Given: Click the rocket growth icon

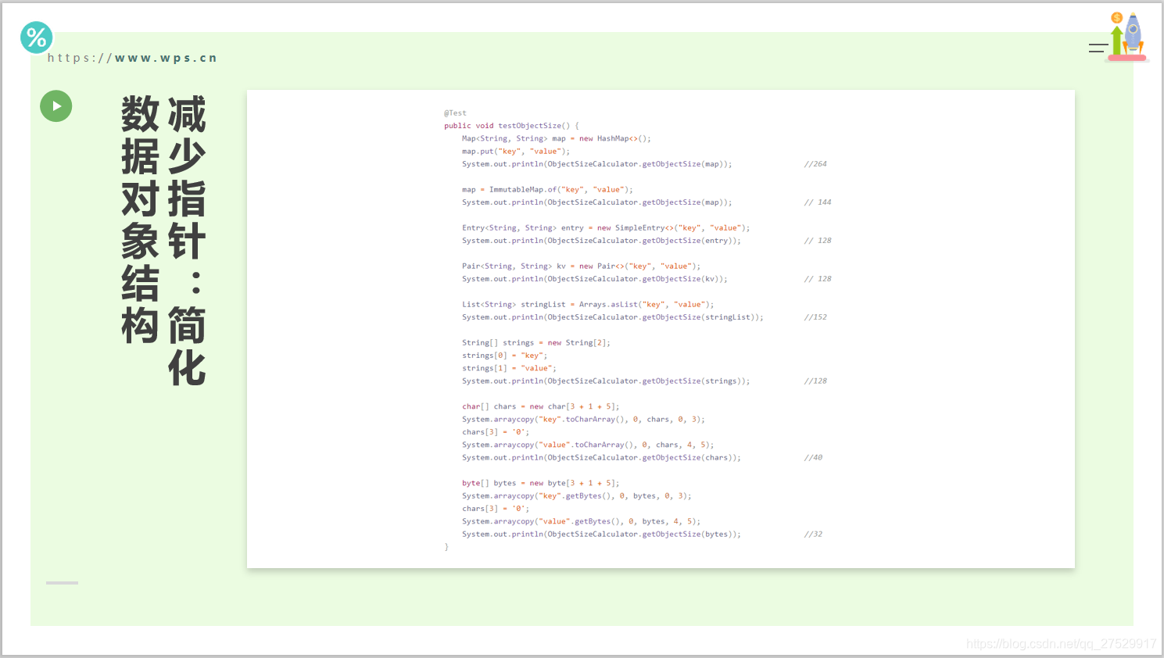Looking at the screenshot, I should point(1126,37).
